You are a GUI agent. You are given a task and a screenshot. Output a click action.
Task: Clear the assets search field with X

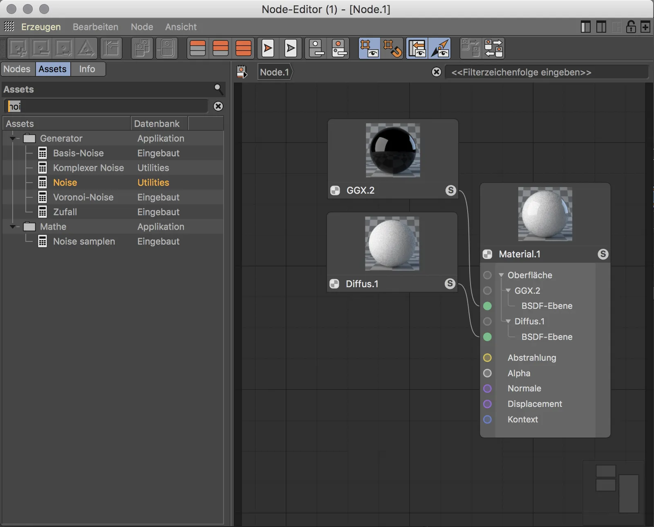point(219,106)
